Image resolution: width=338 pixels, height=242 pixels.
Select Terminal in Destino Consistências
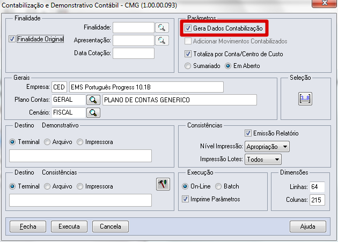[x=12, y=186]
